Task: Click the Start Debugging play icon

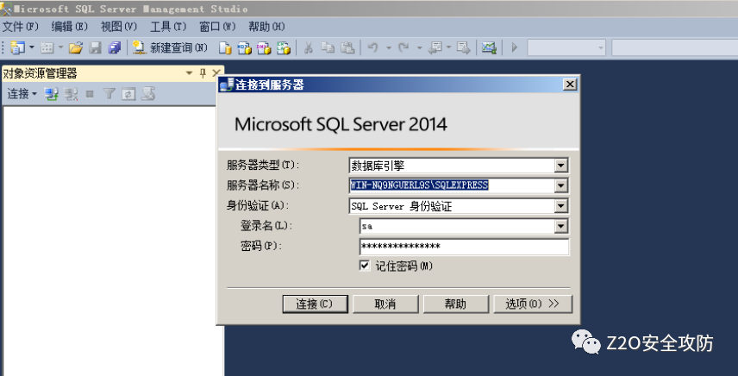Action: tap(515, 47)
